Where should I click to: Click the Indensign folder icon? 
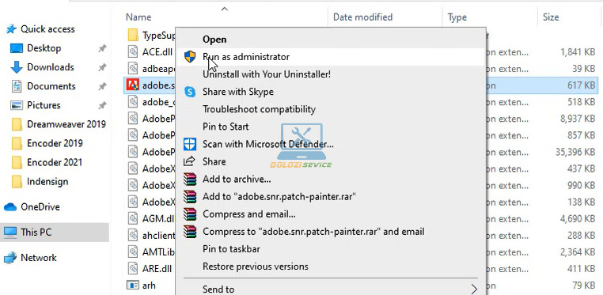[17, 182]
